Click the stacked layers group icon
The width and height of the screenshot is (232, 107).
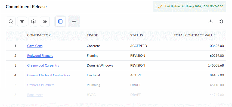[33, 21]
